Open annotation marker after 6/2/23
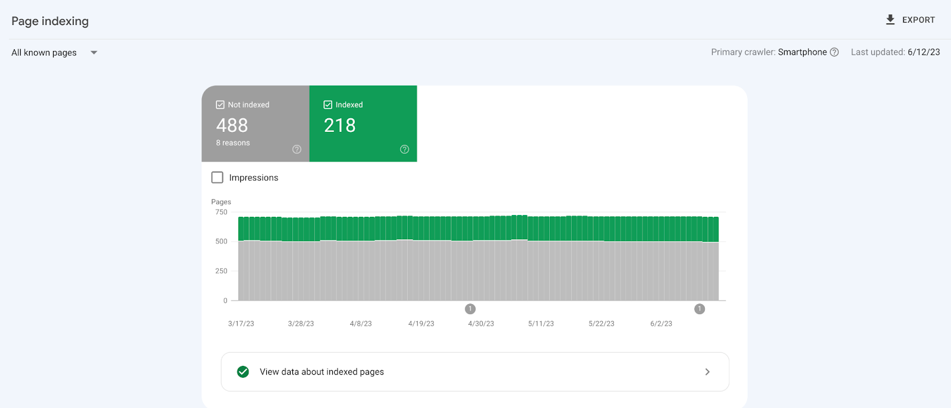This screenshot has width=951, height=408. (700, 309)
